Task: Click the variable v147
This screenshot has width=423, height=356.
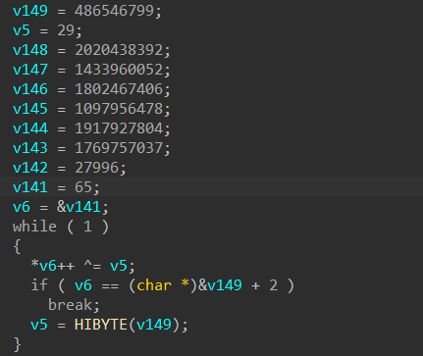Action: tap(30, 70)
